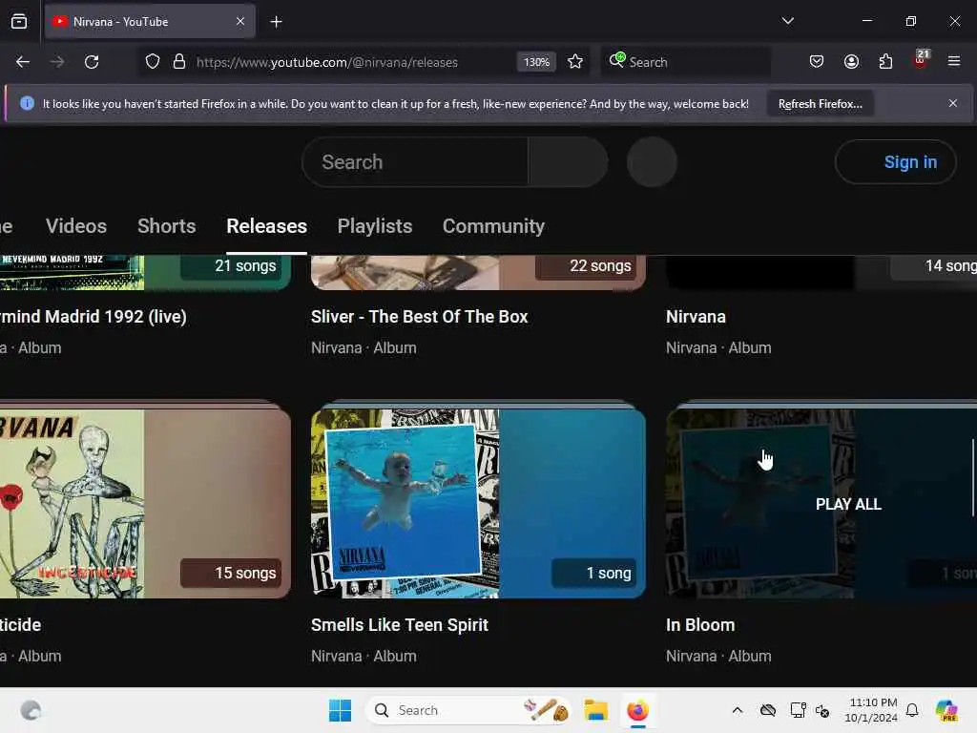The image size is (977, 733).
Task: Open the Firefox hamburger menu
Action: coord(953,61)
